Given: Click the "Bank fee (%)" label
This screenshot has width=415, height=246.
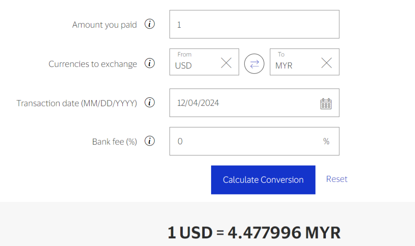Looking at the screenshot, I should (115, 142).
